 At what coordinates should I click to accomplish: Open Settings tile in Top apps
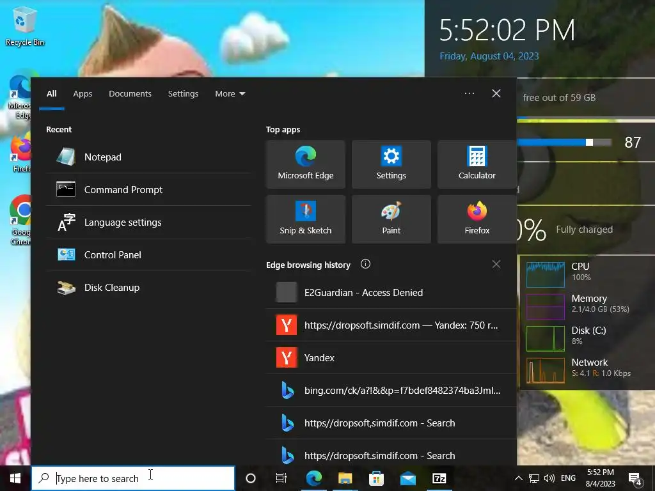(x=391, y=164)
